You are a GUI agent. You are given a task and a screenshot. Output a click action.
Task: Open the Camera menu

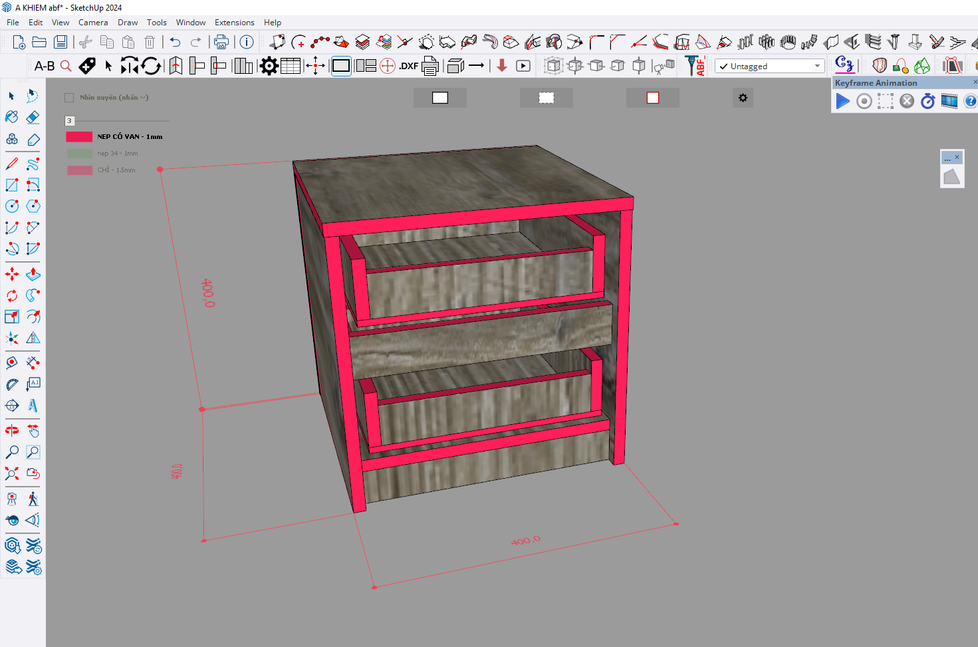pyautogui.click(x=92, y=22)
